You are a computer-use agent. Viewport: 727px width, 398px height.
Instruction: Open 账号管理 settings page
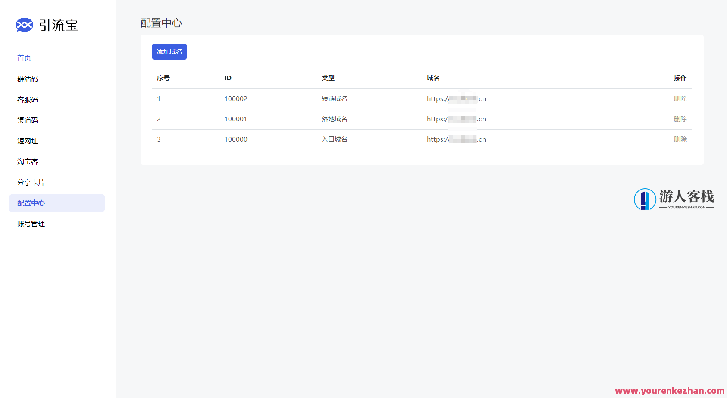(x=31, y=224)
